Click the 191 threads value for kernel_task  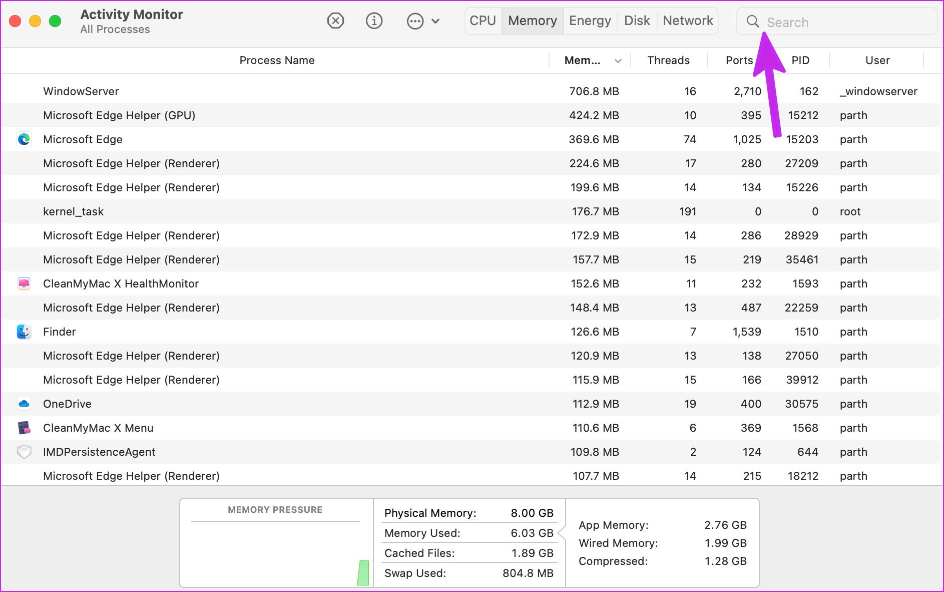pos(688,211)
